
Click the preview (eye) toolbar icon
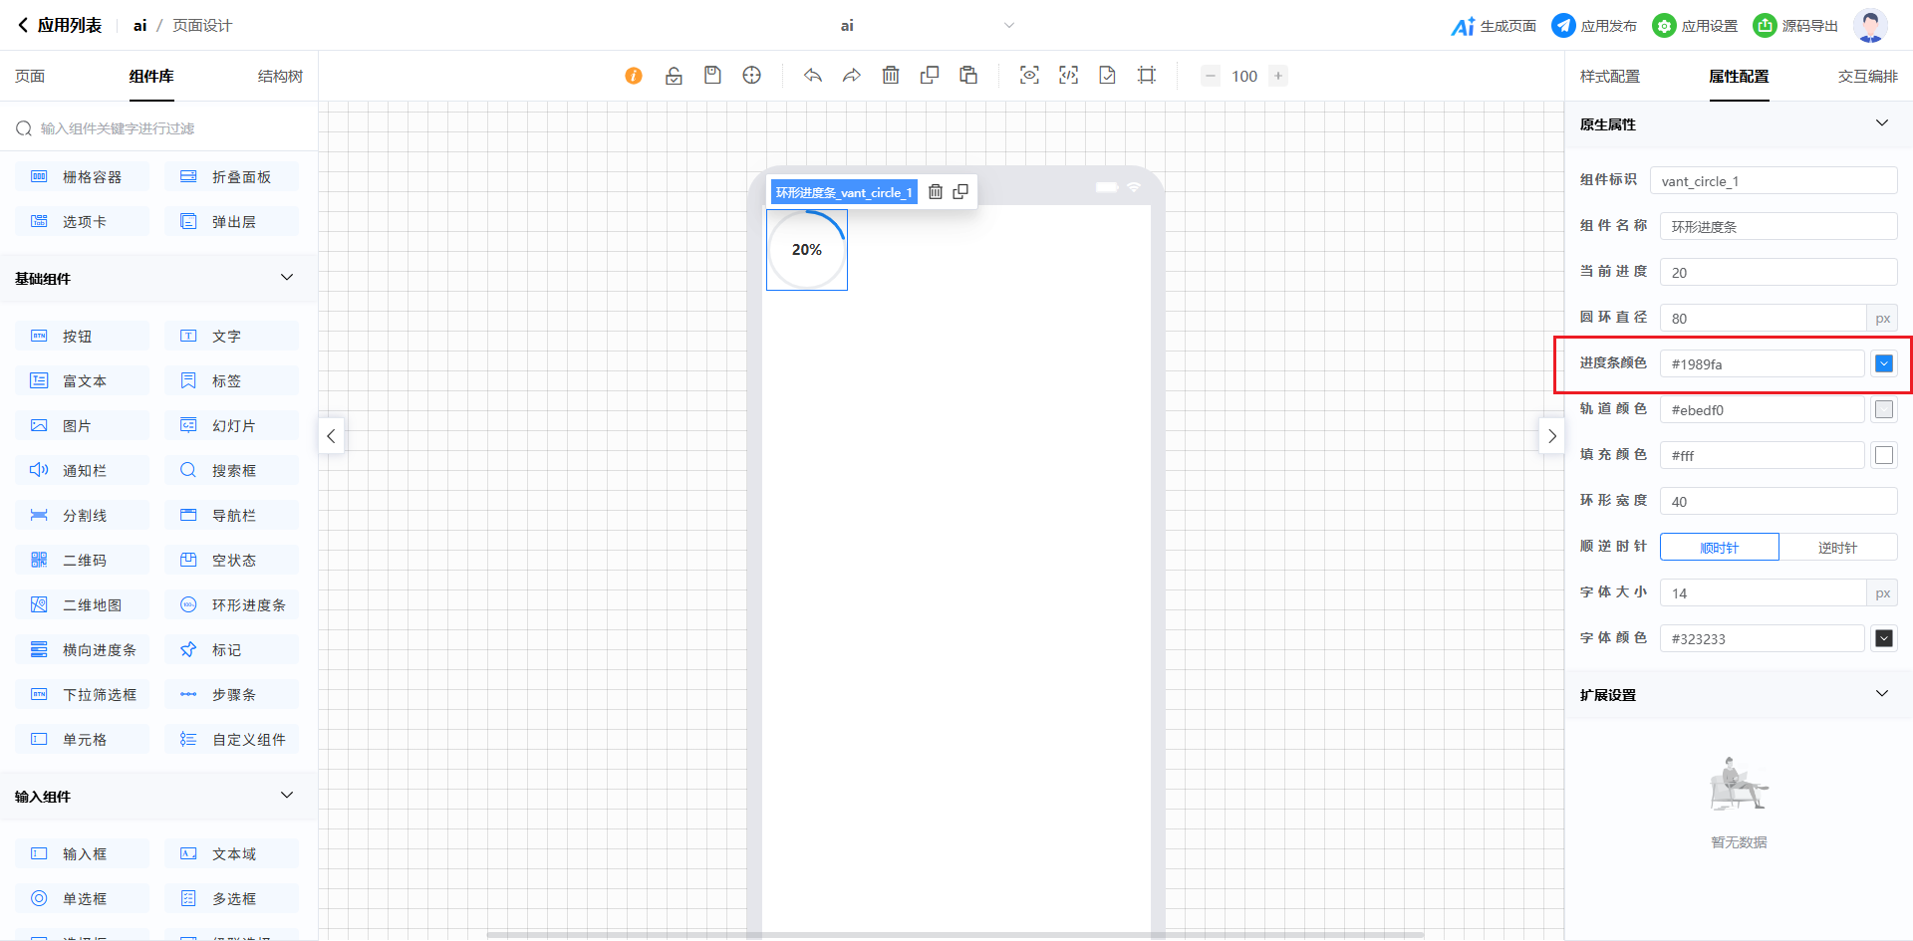point(1029,76)
